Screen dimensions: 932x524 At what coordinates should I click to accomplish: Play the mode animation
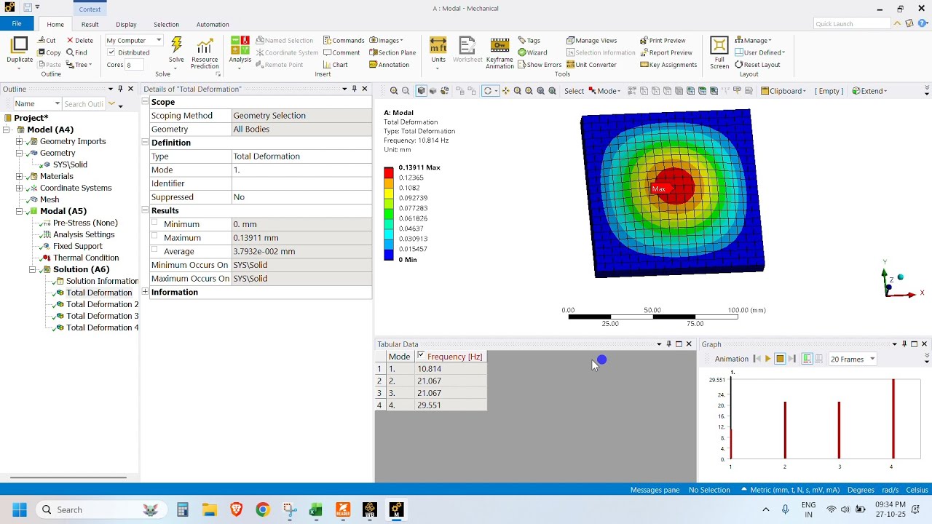coord(767,359)
